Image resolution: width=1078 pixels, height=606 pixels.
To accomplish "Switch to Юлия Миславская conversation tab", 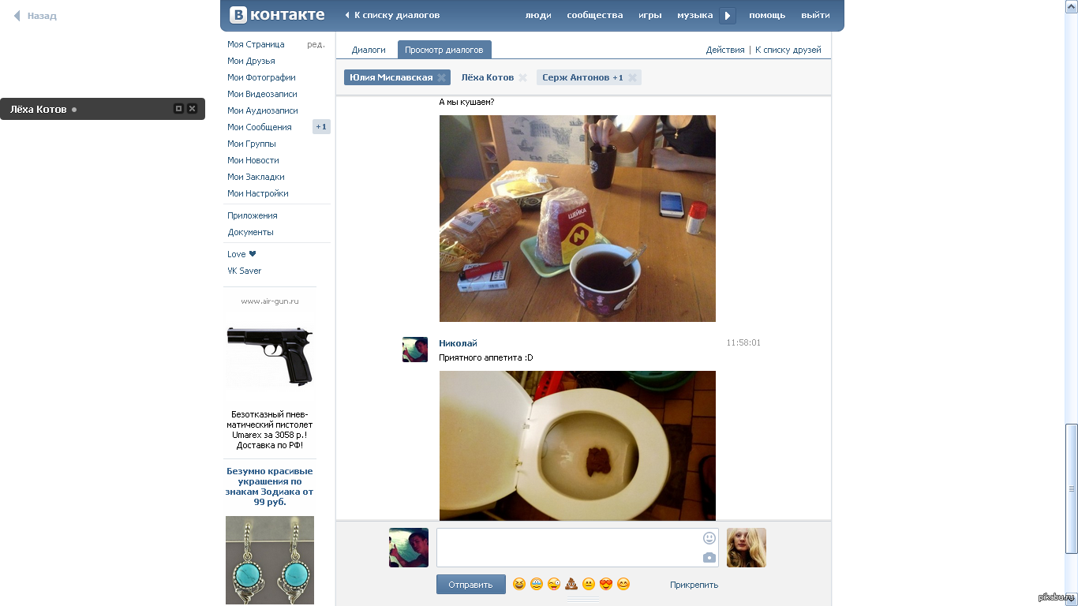I will [x=391, y=77].
